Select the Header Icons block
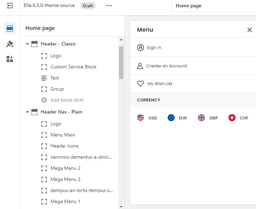Viewport: 256px width, 209px height. [x=64, y=146]
